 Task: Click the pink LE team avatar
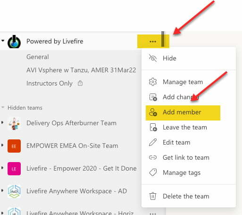pyautogui.click(x=14, y=169)
